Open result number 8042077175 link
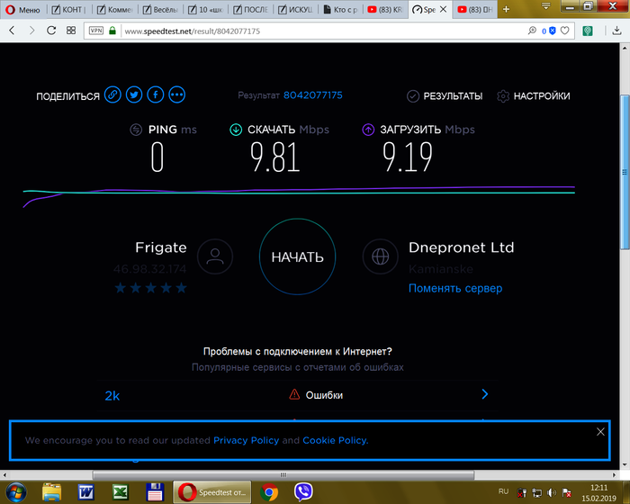The image size is (630, 504). (x=313, y=95)
